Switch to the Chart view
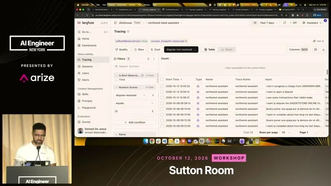 click(x=227, y=50)
